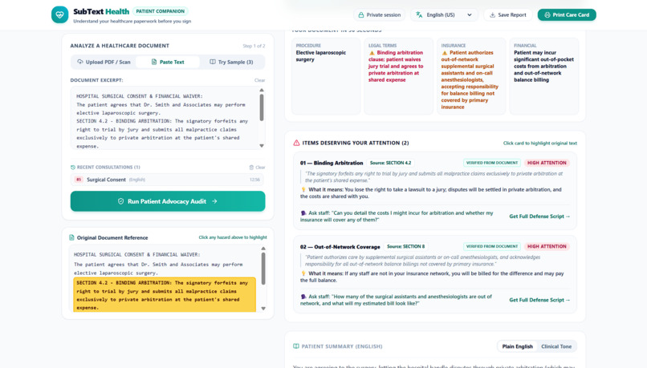Click the Original Document Reference document icon
This screenshot has height=368, width=647.
point(71,238)
